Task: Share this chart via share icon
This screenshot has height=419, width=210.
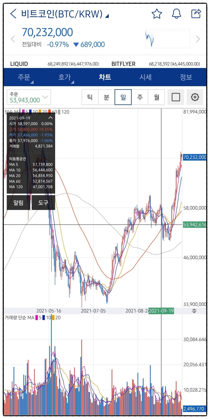Action: click(x=196, y=13)
